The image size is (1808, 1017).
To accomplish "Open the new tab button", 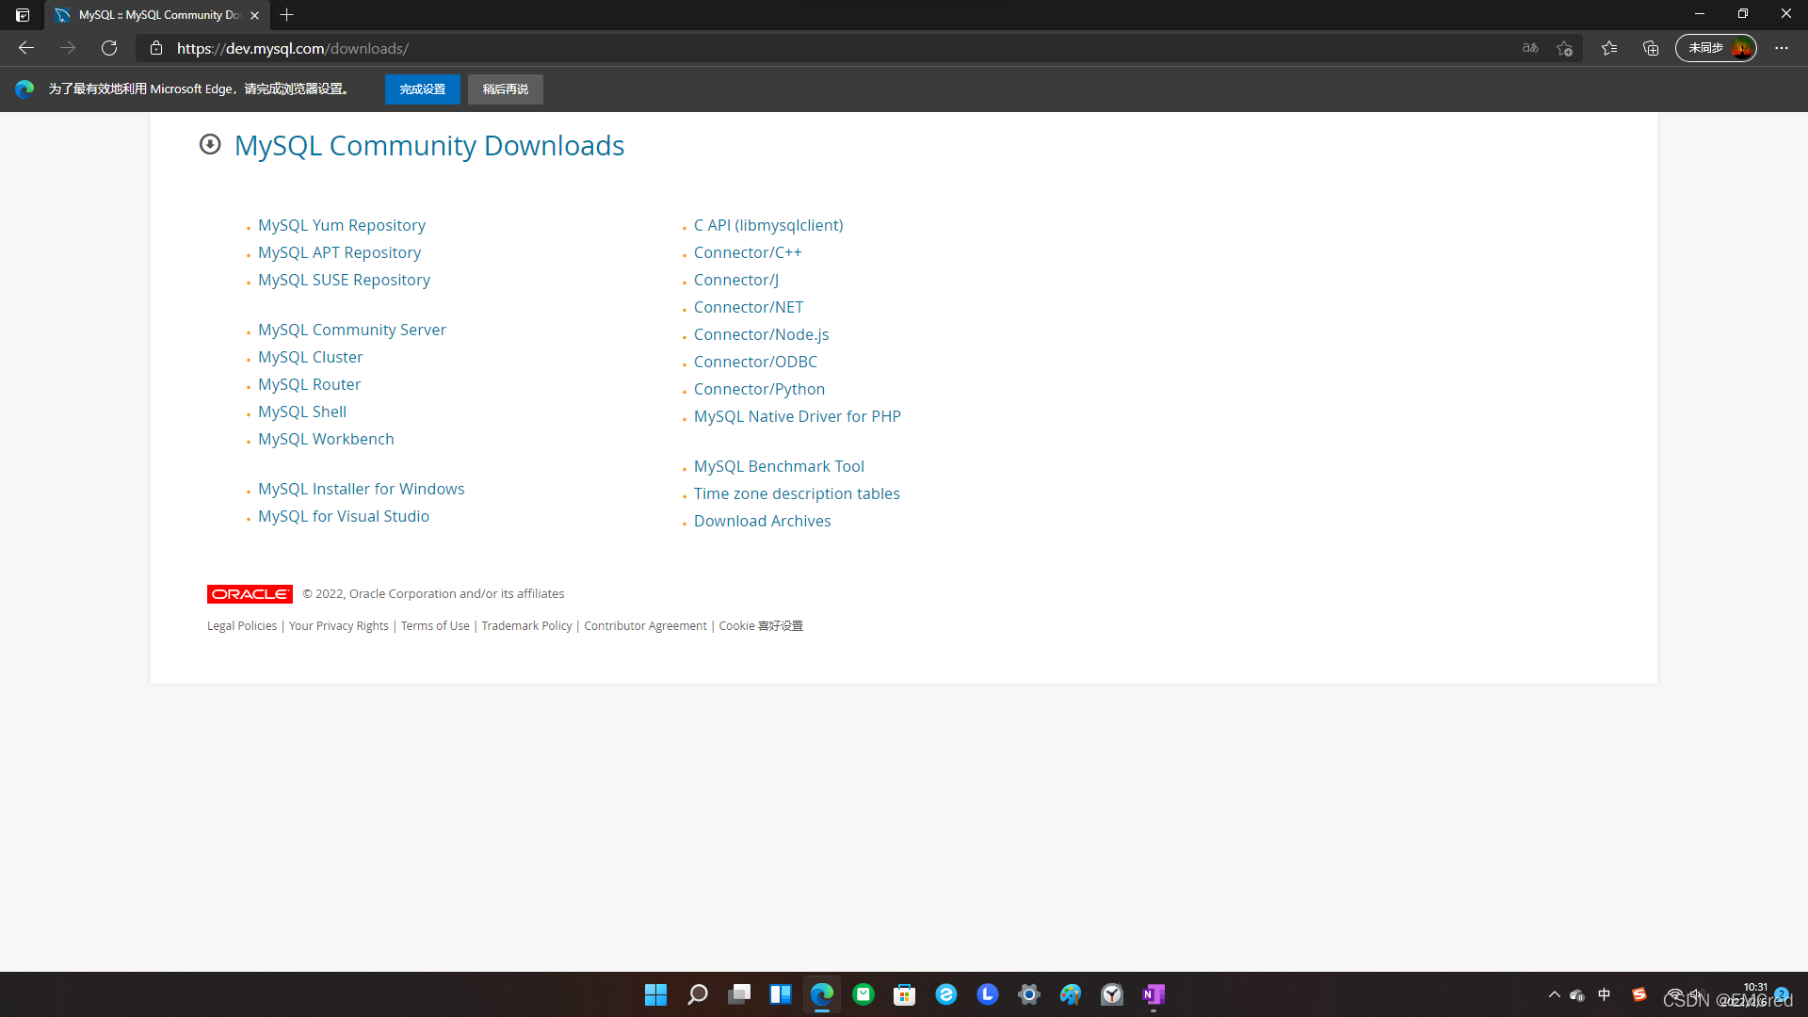I will [x=287, y=15].
